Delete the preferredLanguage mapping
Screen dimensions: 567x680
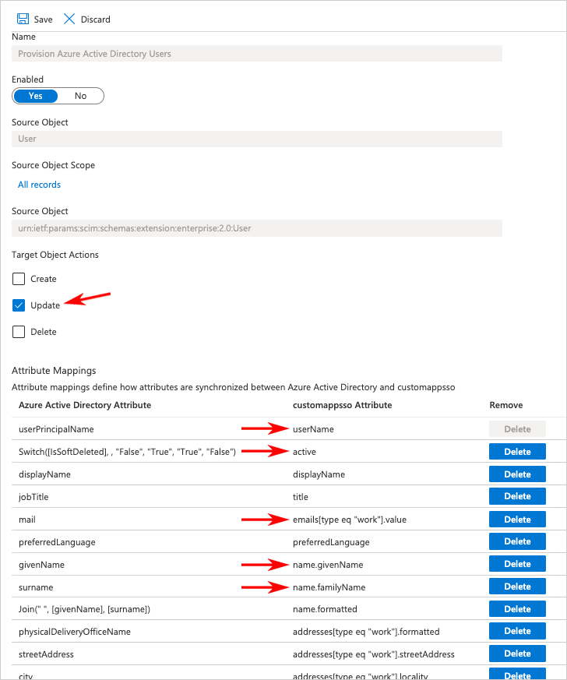[x=517, y=541]
